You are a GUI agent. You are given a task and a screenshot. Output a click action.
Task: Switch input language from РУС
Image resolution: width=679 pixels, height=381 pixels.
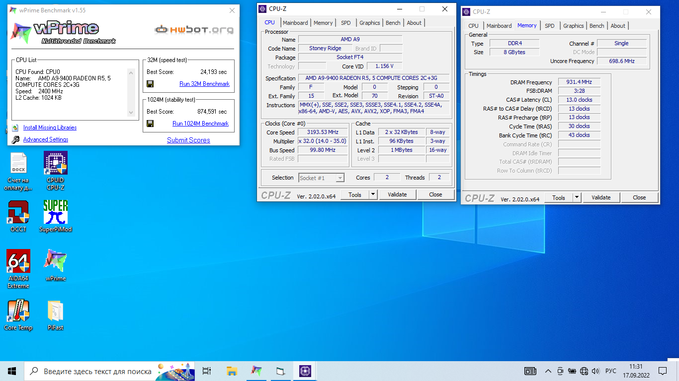coord(611,371)
